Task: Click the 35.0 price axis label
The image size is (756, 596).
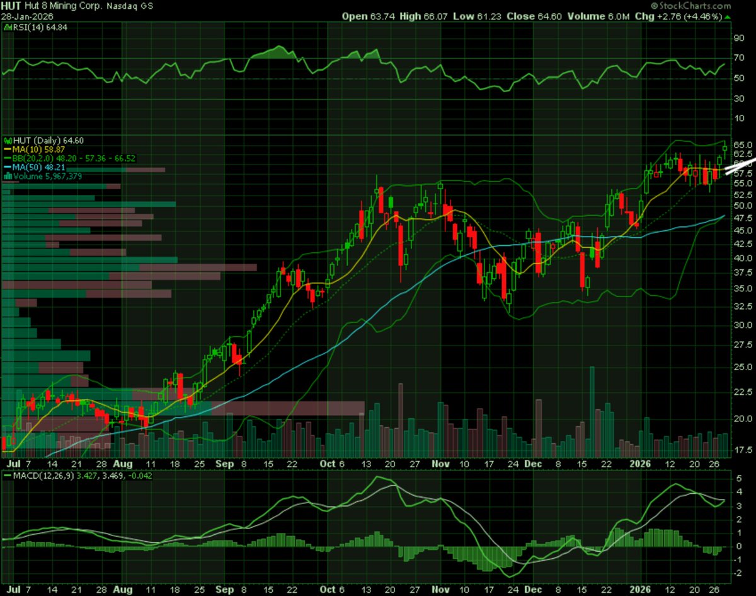Action: (x=742, y=288)
